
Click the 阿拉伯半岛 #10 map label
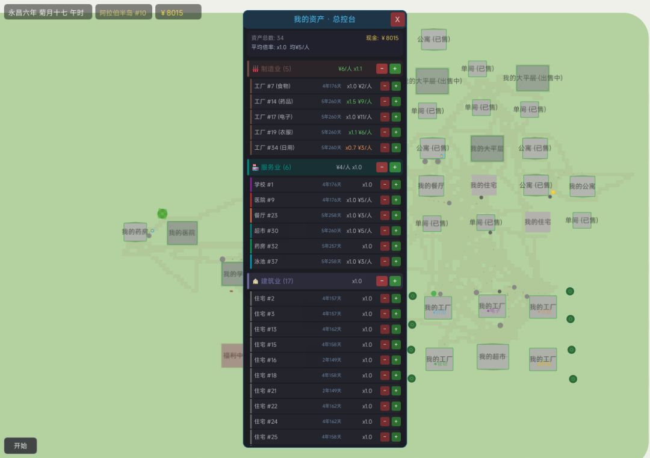click(123, 13)
